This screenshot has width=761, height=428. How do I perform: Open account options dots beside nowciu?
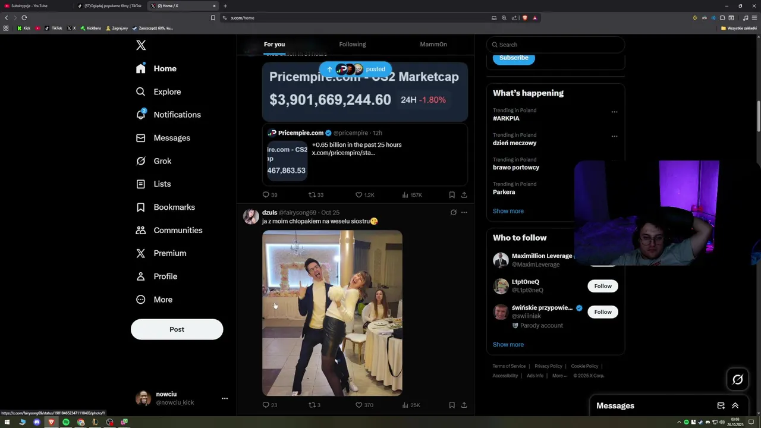225,398
